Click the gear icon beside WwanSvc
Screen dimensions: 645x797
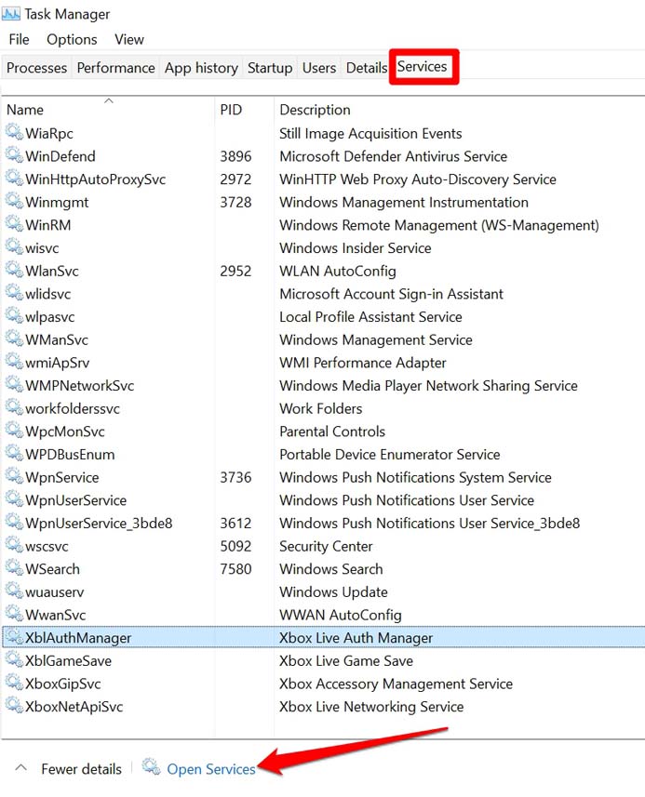coord(14,614)
